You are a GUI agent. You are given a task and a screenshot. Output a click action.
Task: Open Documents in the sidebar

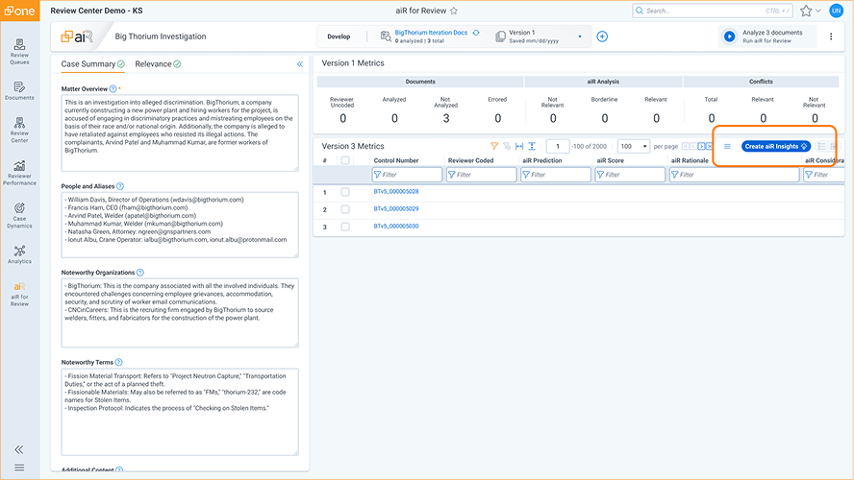[19, 91]
